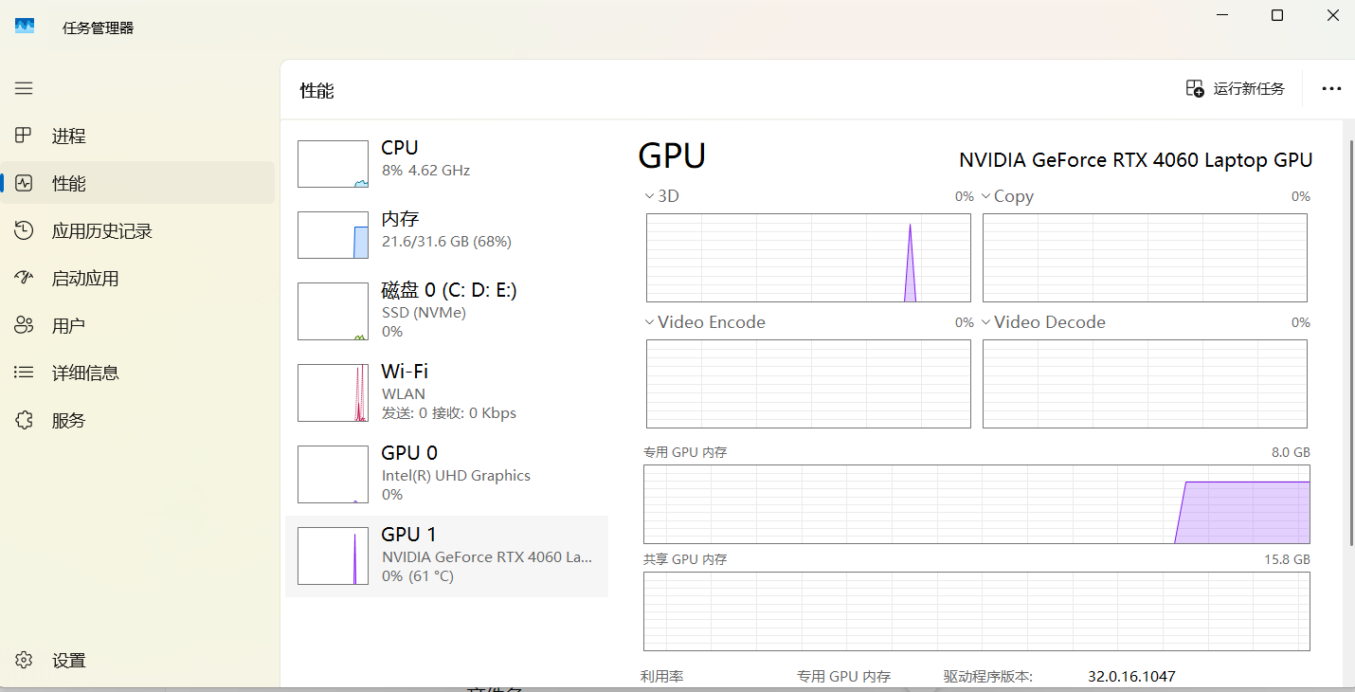Screen dimensions: 1355x692
Task: Click the Users (用户) icon
Action: click(x=24, y=325)
